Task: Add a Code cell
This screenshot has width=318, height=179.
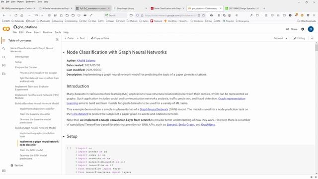Action: [x=69, y=38]
